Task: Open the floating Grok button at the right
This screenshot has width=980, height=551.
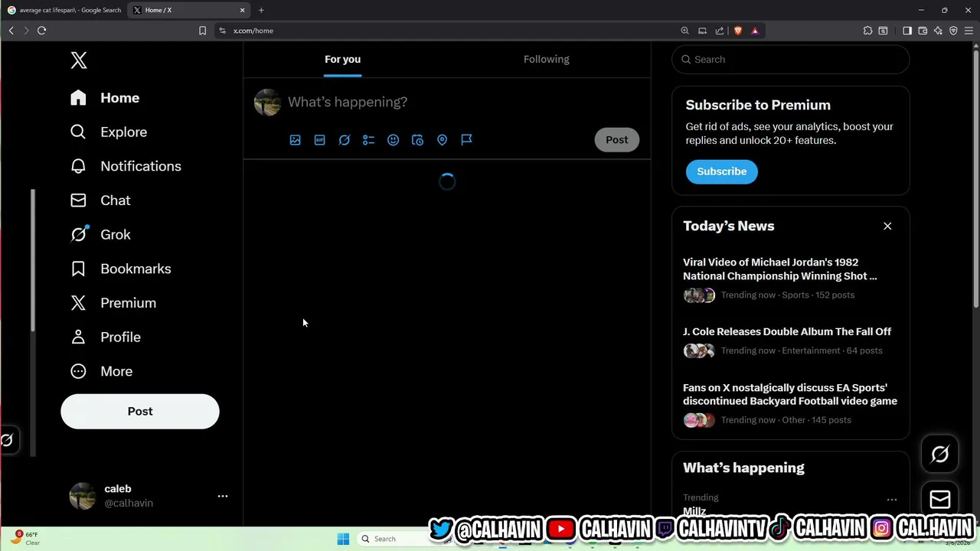Action: point(940,455)
